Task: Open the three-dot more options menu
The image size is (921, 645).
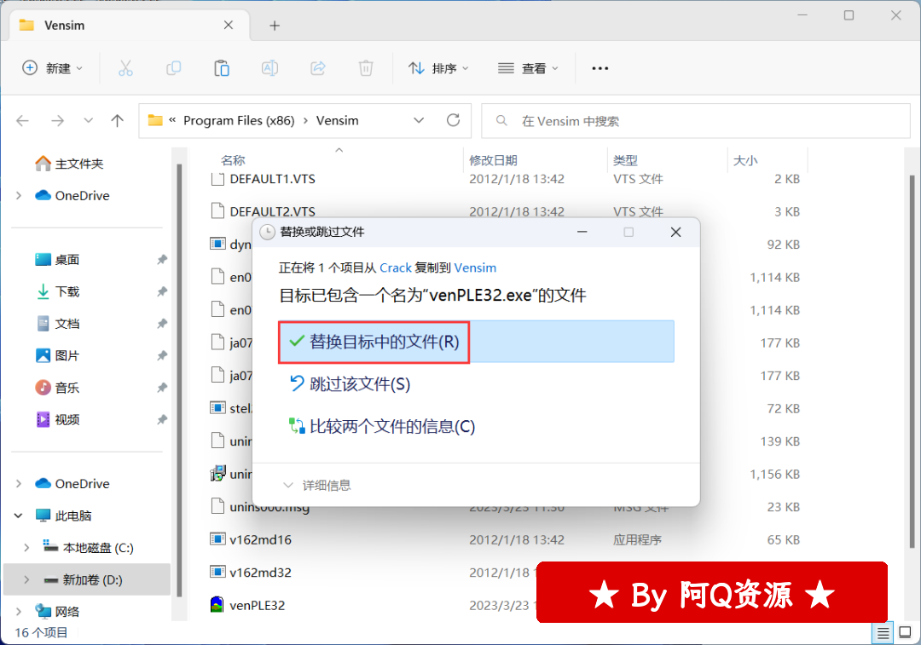Action: pos(600,69)
